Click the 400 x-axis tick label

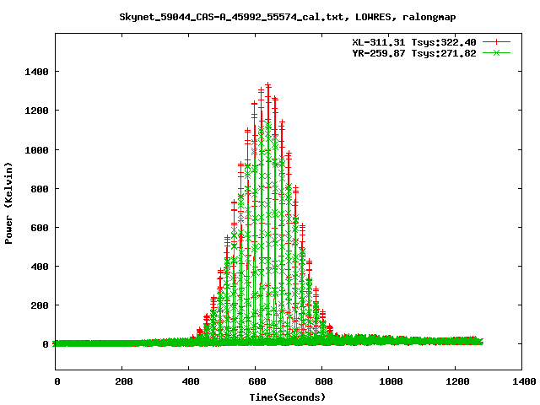(191, 381)
